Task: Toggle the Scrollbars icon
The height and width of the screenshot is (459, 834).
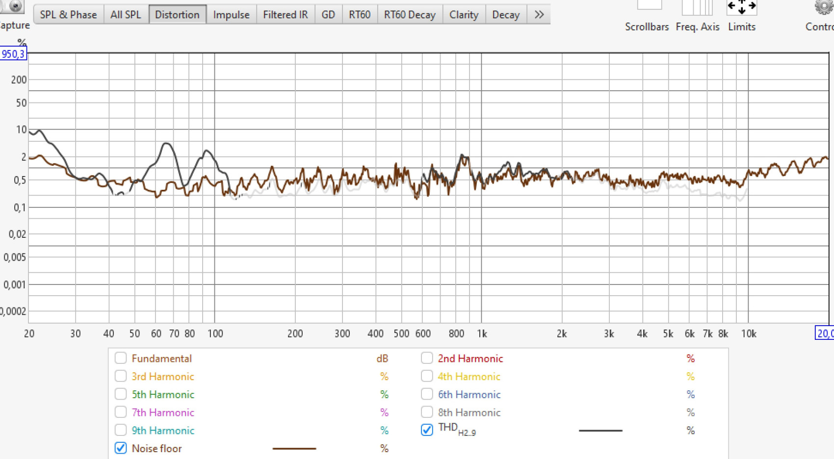Action: click(649, 7)
